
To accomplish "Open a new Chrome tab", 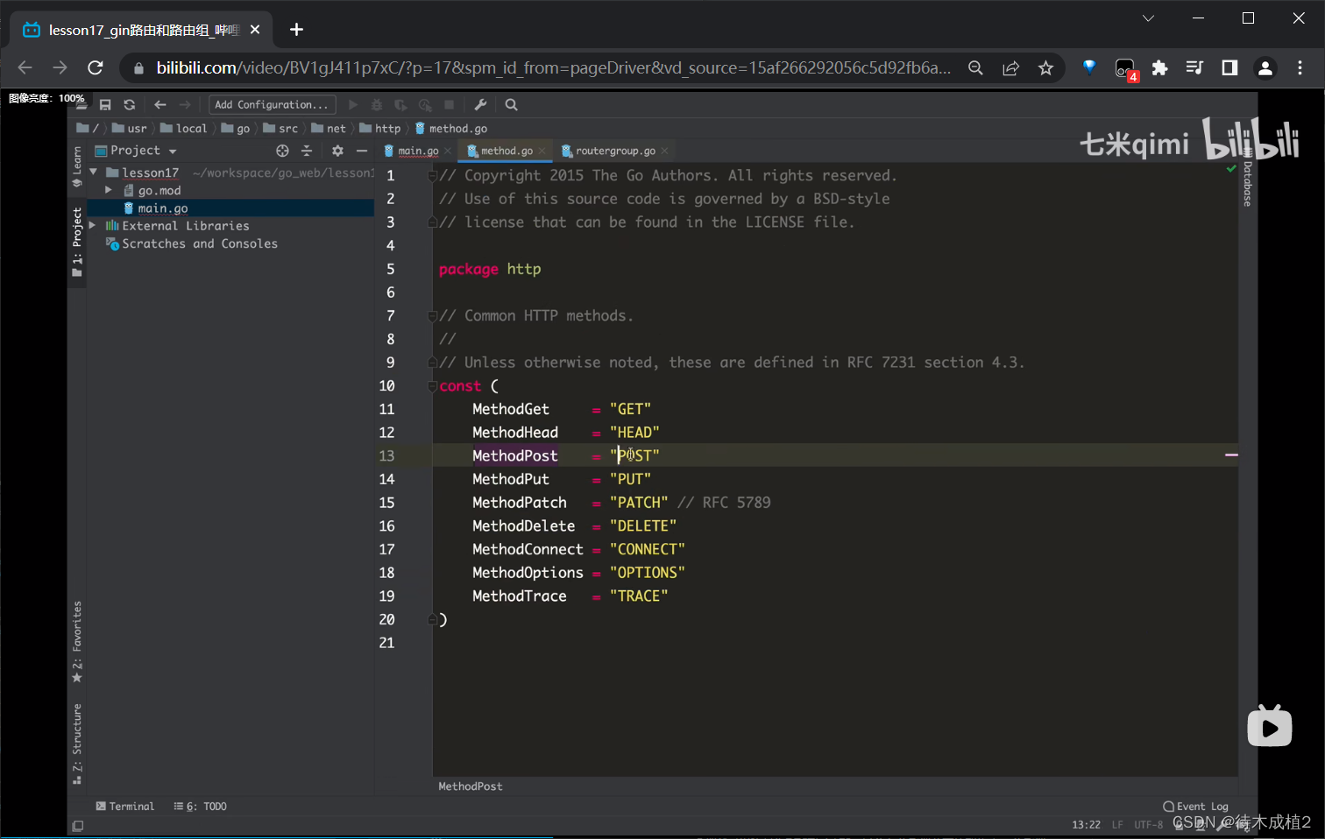I will click(296, 30).
